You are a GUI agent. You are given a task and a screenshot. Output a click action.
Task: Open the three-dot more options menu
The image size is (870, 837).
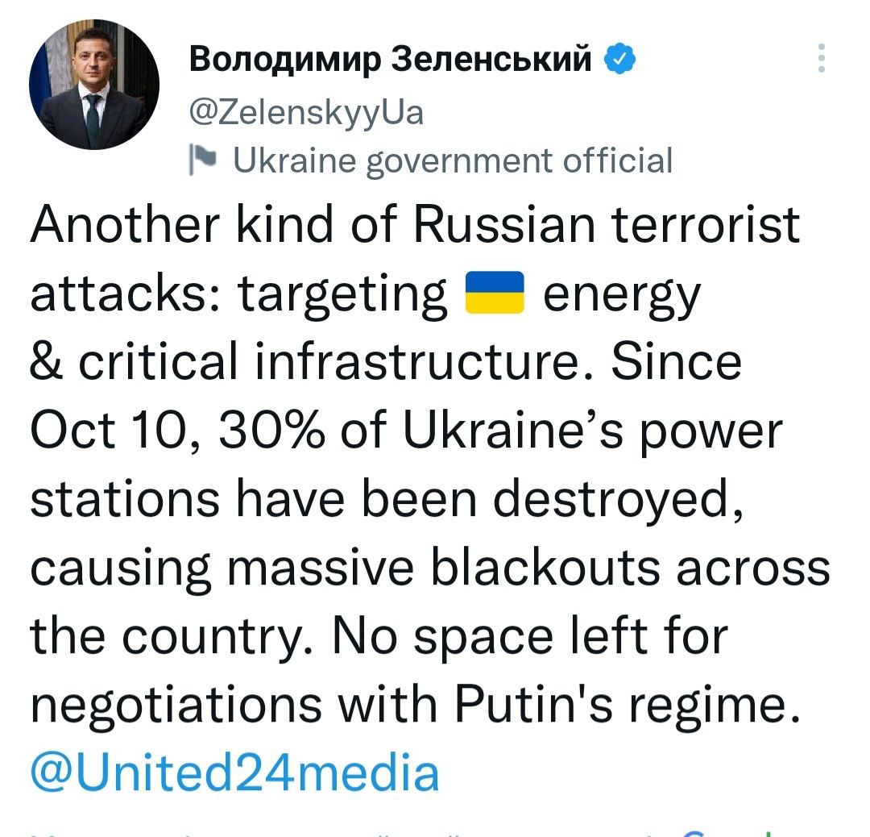tap(821, 58)
